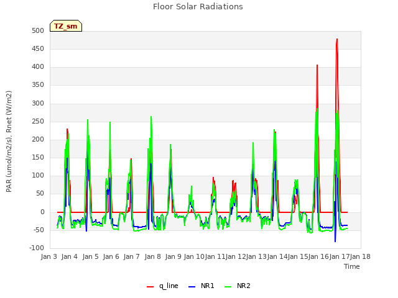Screen dimensions: 398x298
Task: Click the 450 y-axis tick label
Action: coord(38,48)
